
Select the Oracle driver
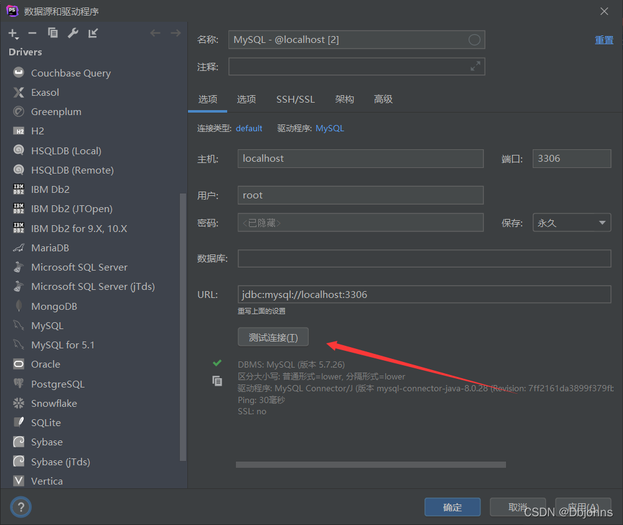point(45,364)
